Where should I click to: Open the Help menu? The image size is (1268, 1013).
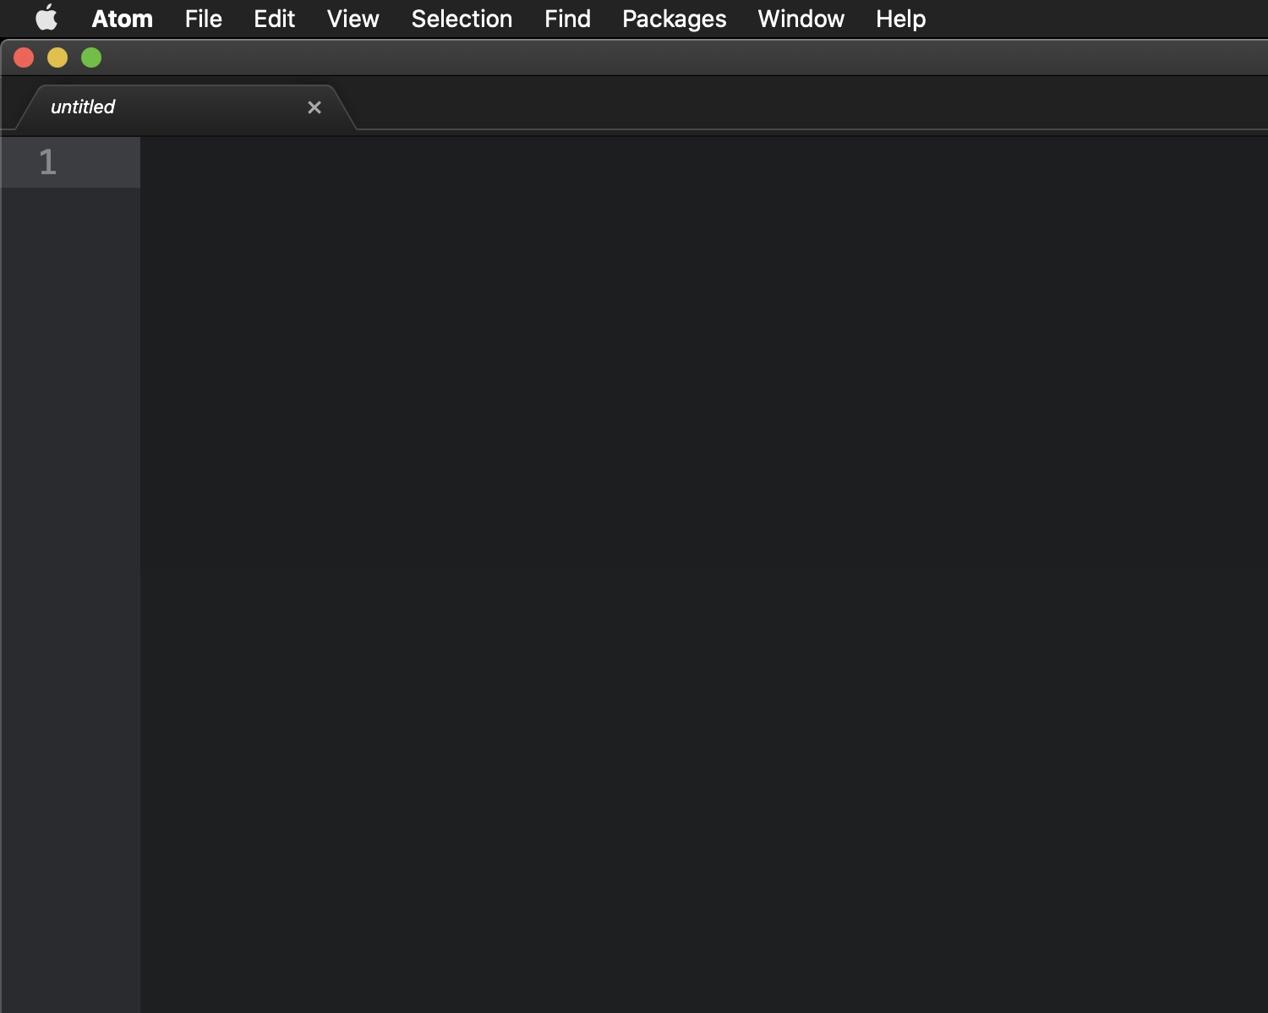[x=900, y=19]
